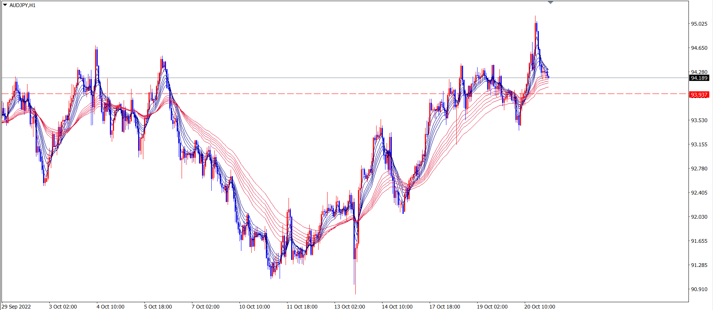
Task: Click the 95.025 price axis label
Action: pos(699,24)
